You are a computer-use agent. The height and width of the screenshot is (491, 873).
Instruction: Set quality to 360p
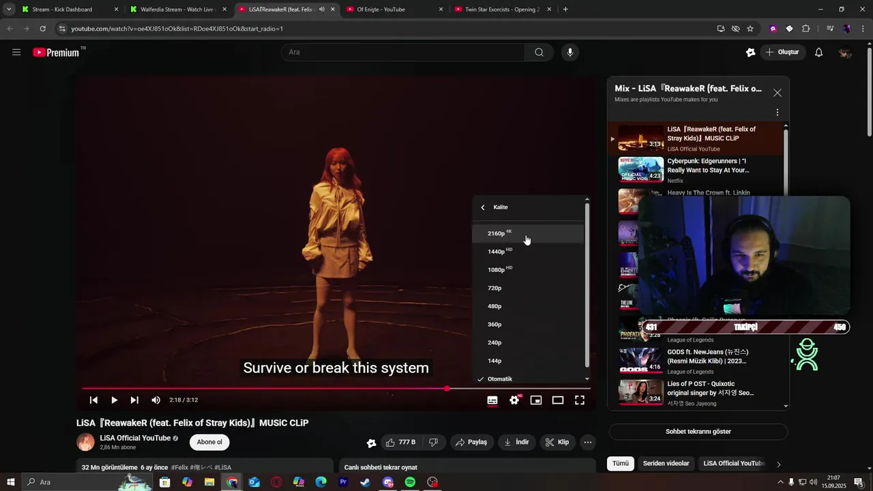pyautogui.click(x=528, y=325)
